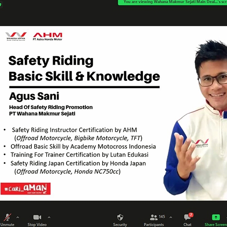Click 'Safety Riding Instructor Certification by AHM' bullet
This screenshot has width=227, height=227.
(74, 130)
